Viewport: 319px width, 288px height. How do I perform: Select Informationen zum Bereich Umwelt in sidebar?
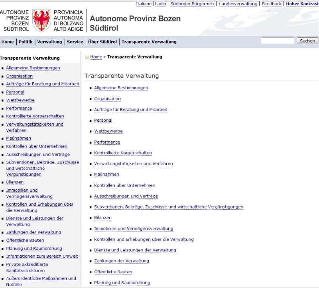pyautogui.click(x=42, y=257)
